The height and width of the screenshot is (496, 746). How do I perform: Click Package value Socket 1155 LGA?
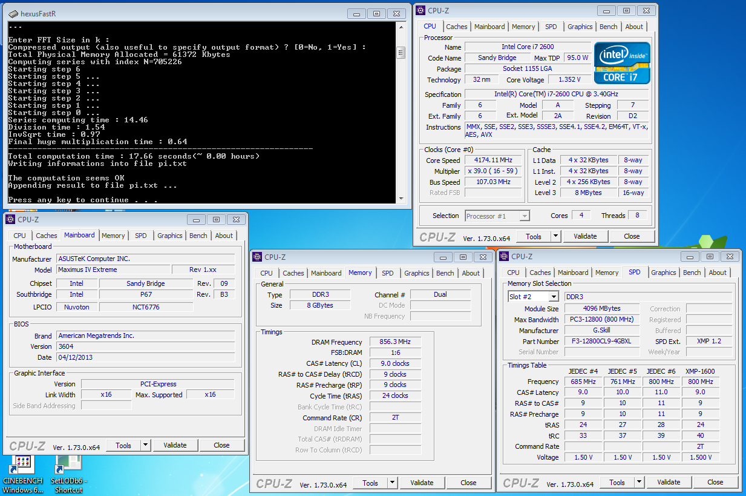tap(528, 68)
